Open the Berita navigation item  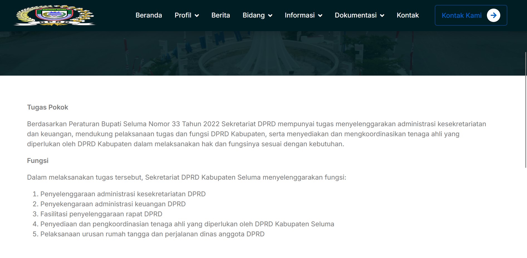pyautogui.click(x=220, y=15)
